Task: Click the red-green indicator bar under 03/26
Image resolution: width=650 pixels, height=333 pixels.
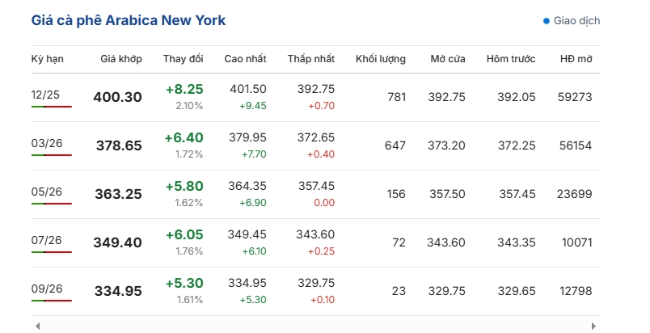Action: pos(52,155)
